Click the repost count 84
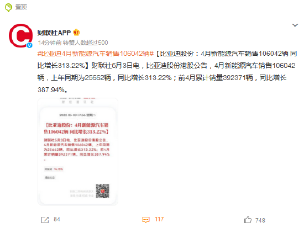 [57, 219]
